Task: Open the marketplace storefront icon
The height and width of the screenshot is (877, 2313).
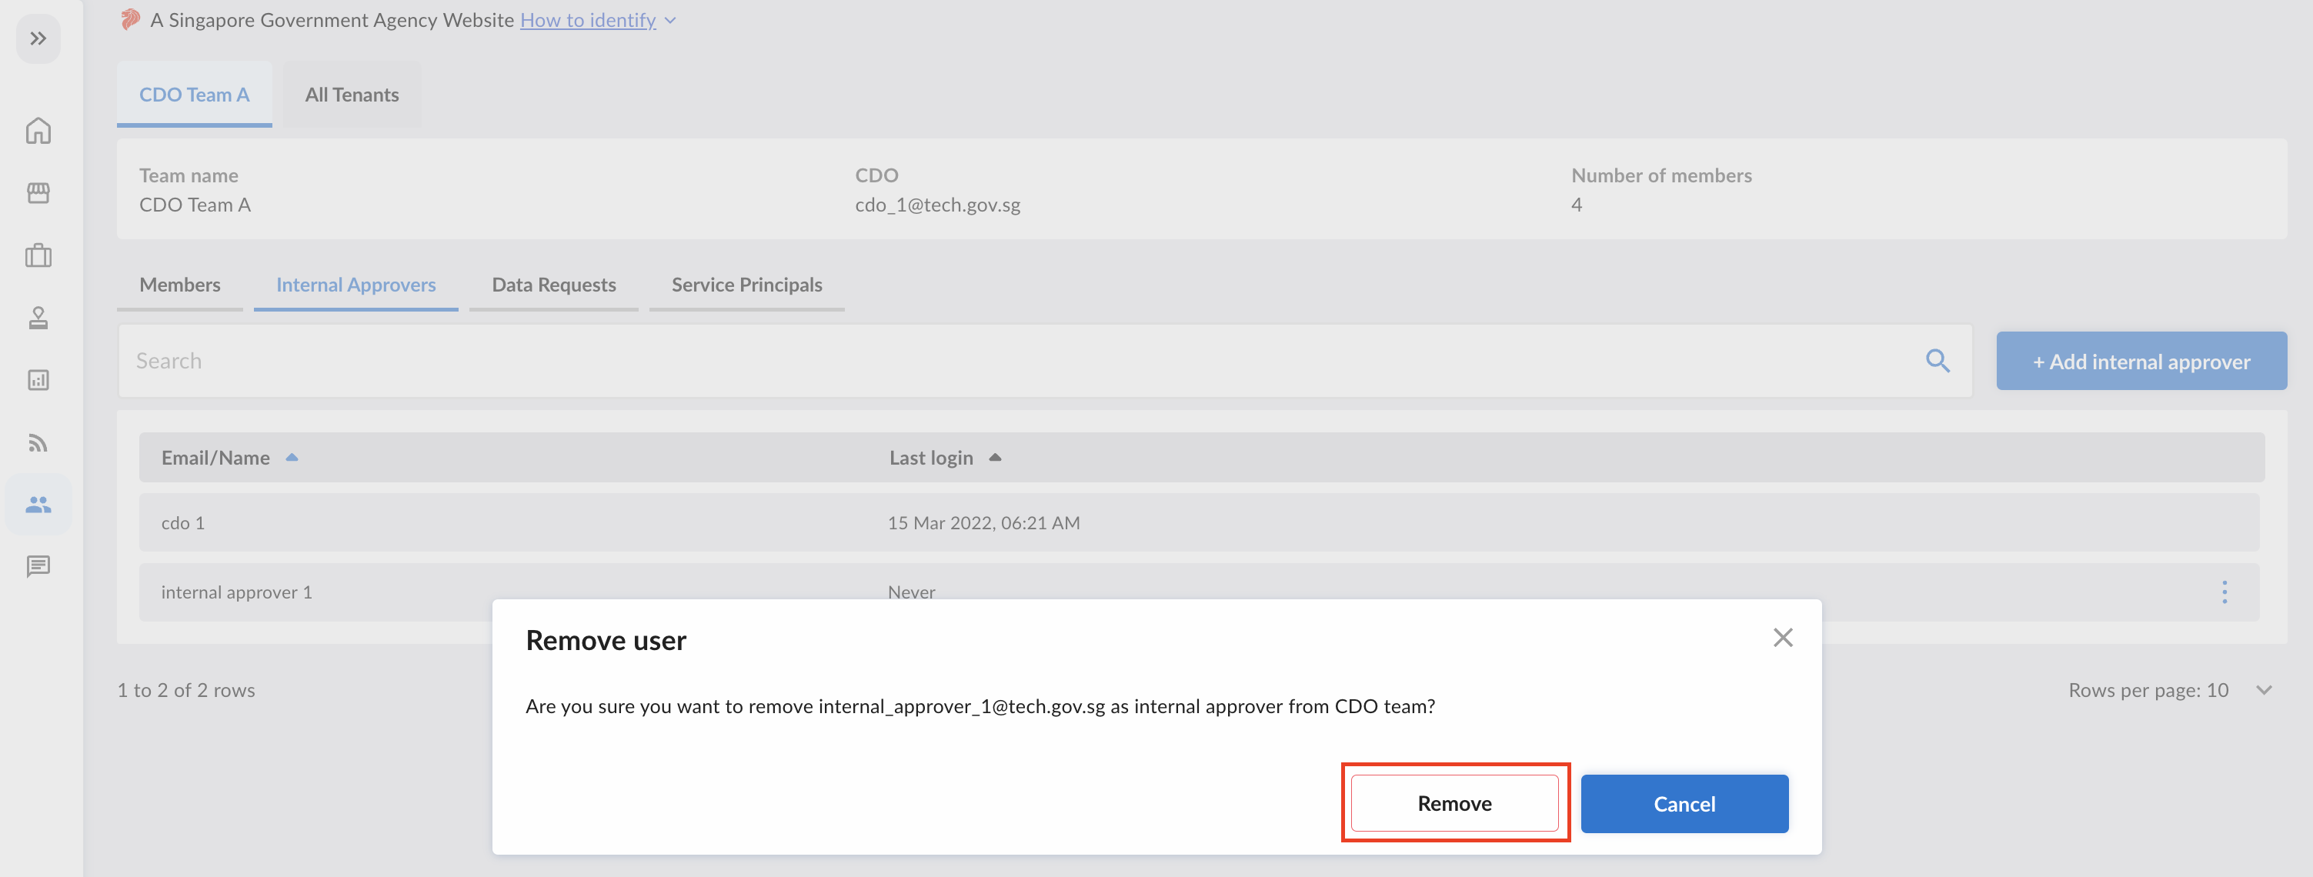Action: click(38, 193)
